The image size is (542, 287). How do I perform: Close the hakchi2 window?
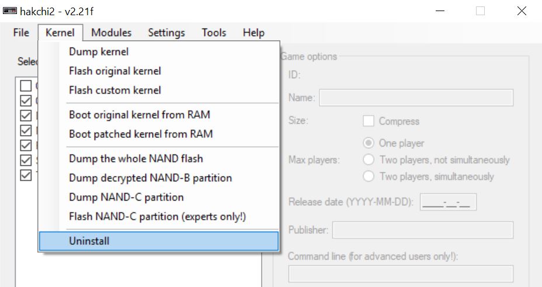[x=522, y=11]
